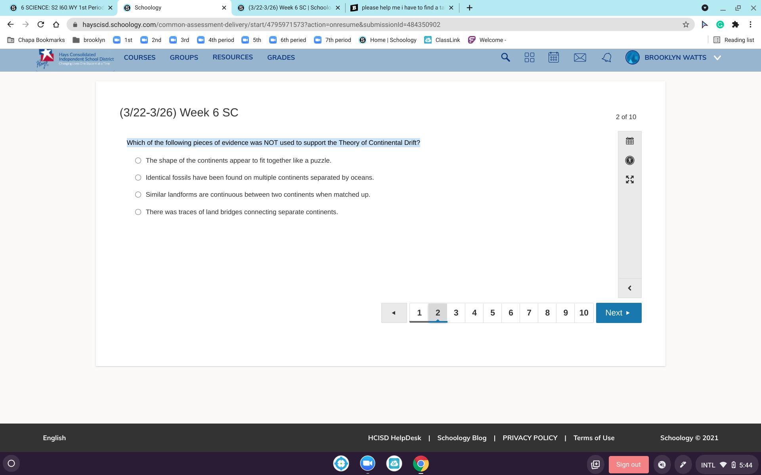Screen dimensions: 761x475
Task: Click the Next button
Action: pyautogui.click(x=618, y=313)
